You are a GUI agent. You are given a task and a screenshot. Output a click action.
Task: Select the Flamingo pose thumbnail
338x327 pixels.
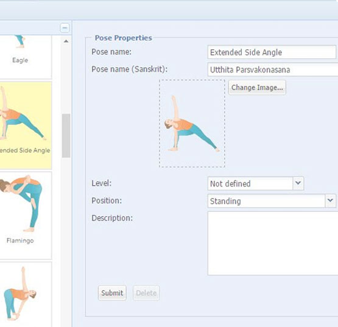[x=26, y=216]
